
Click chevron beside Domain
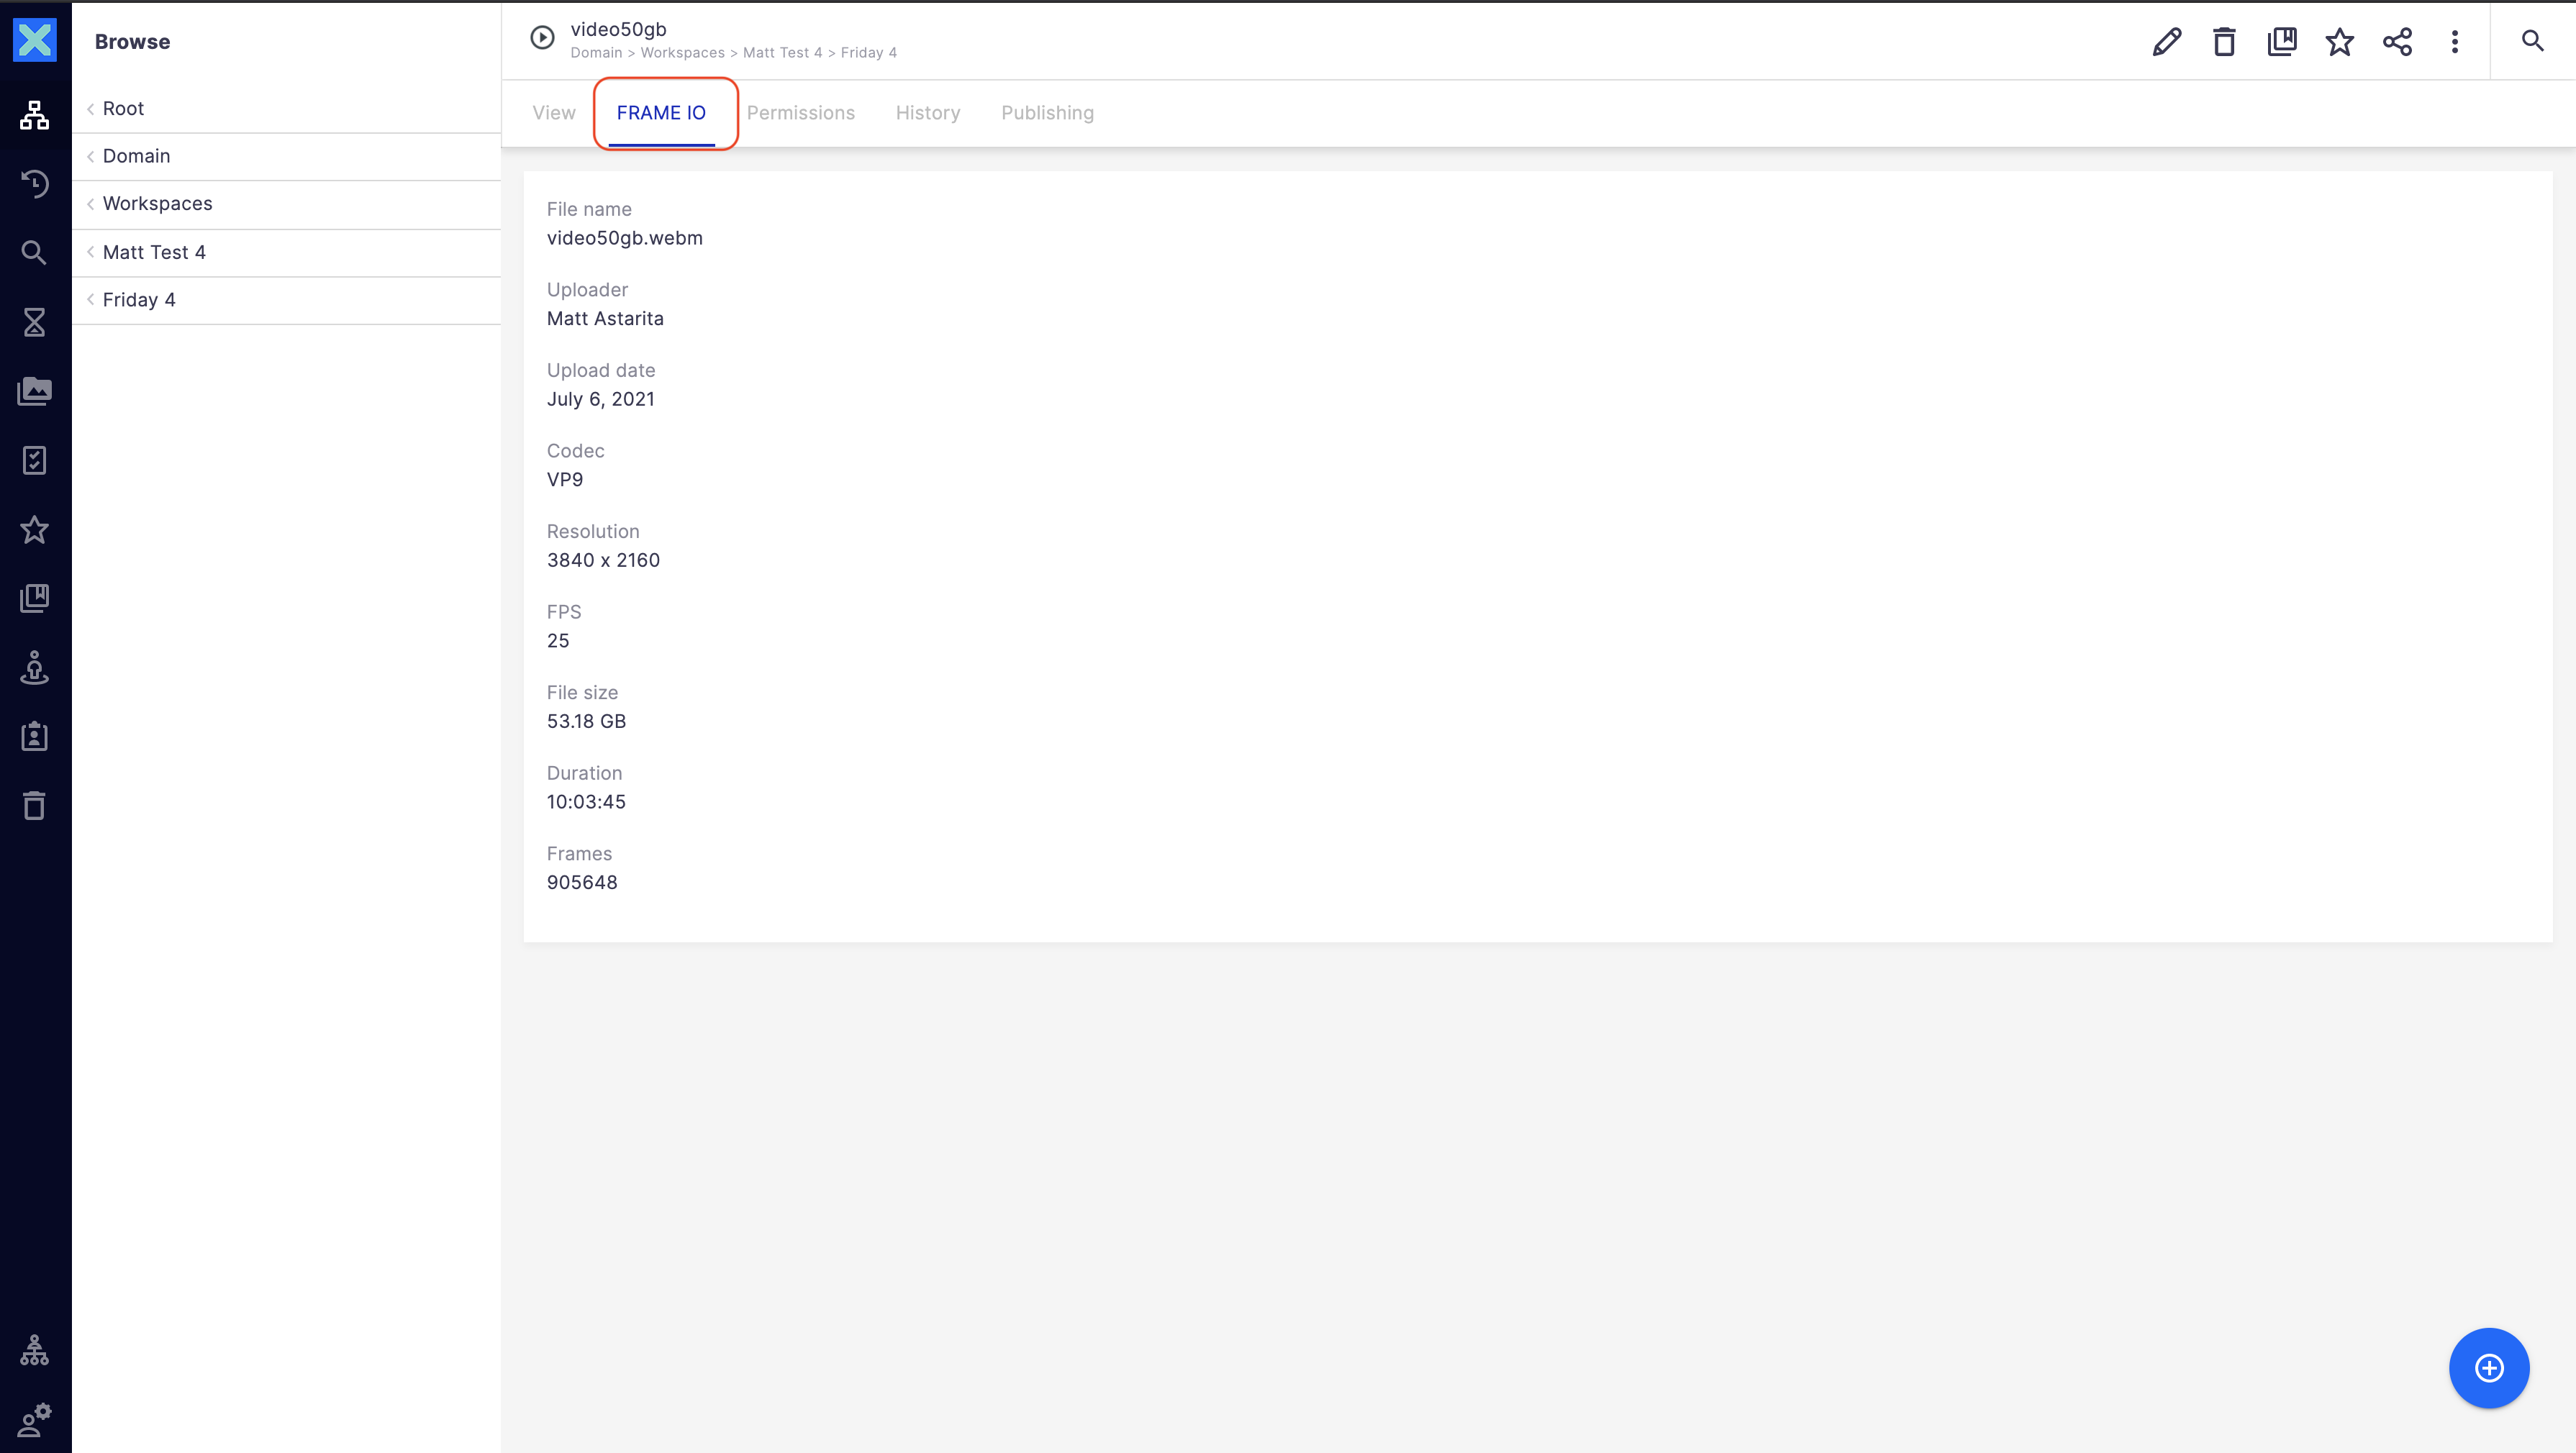91,156
